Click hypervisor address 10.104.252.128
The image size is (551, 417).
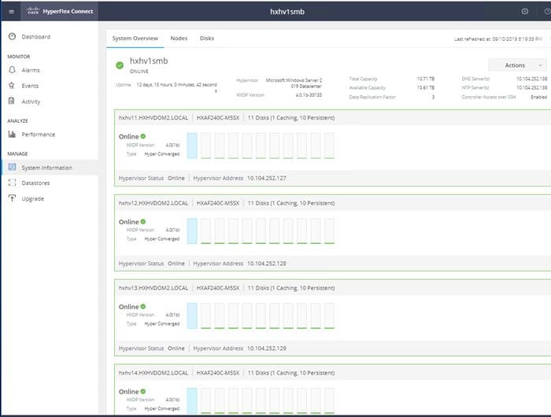267,264
